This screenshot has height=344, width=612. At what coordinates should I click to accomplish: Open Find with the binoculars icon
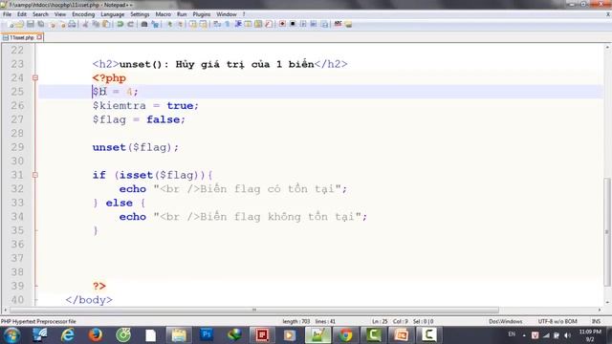click(x=144, y=24)
